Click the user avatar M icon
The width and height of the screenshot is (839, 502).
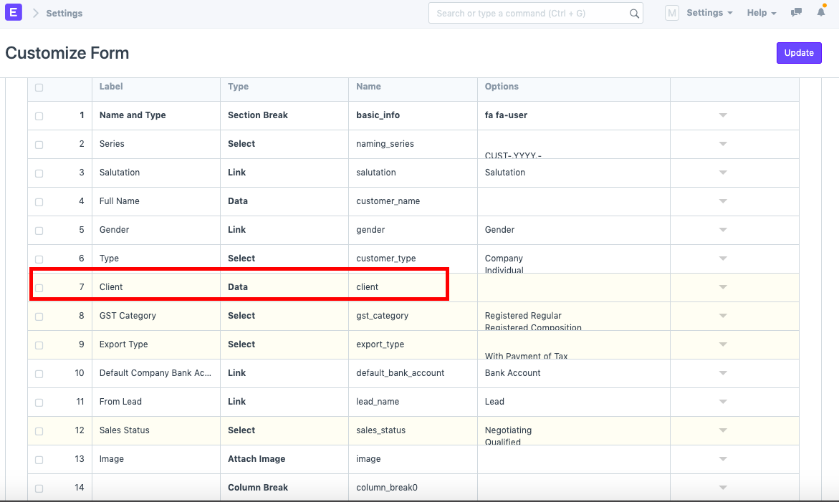(671, 13)
